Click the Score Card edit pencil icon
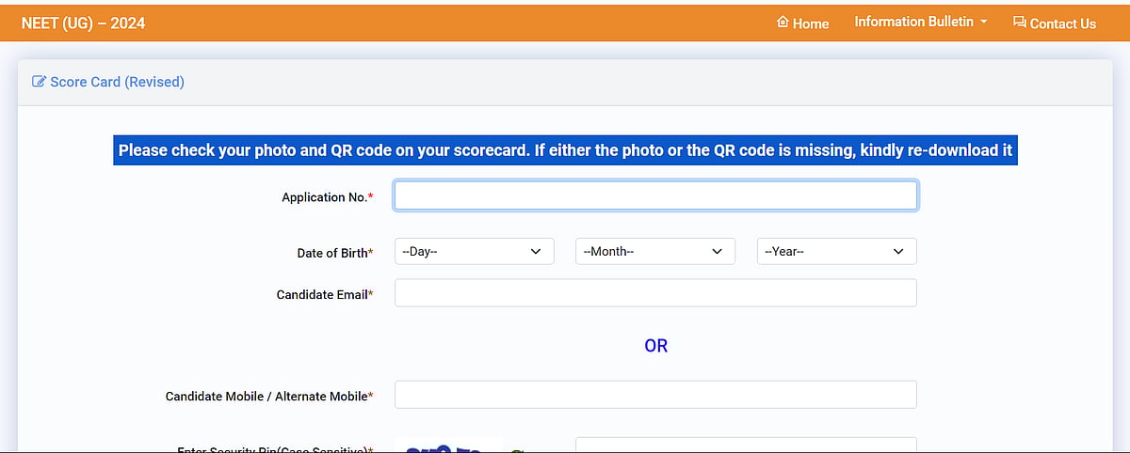This screenshot has height=453, width=1130. point(39,82)
